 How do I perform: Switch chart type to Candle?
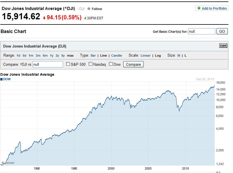pyautogui.click(x=116, y=55)
